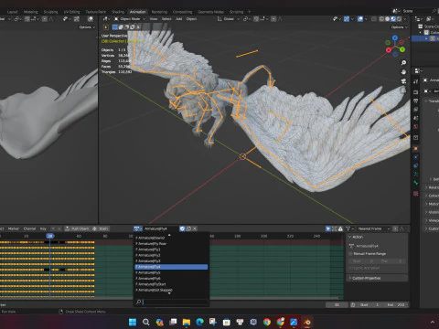Open the Nearest Frame snapping dropdown
The image size is (439, 329).
coord(373,228)
